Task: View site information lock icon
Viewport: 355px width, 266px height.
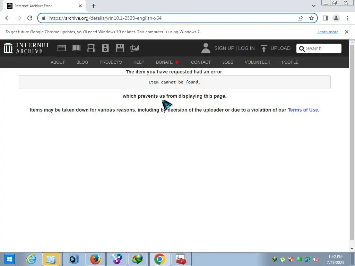Action: [x=44, y=18]
